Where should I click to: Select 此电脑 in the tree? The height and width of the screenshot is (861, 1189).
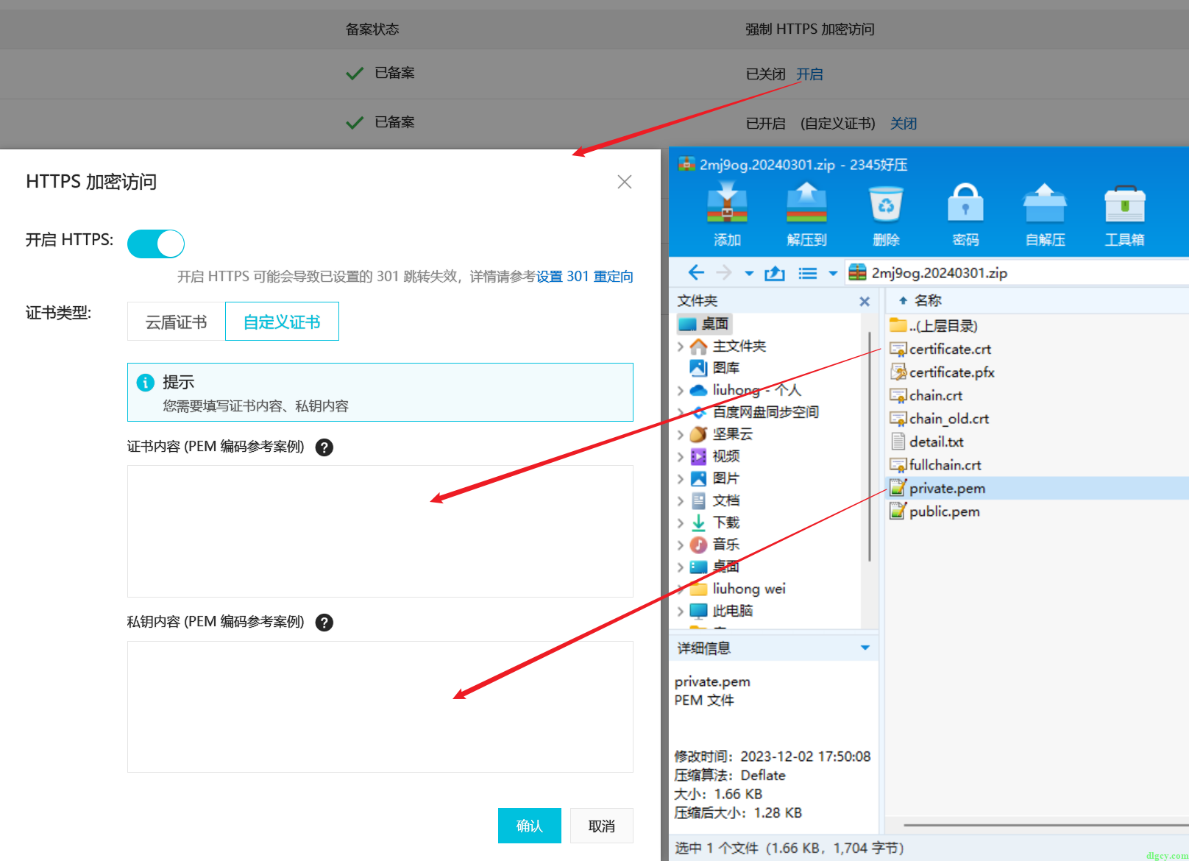point(732,611)
